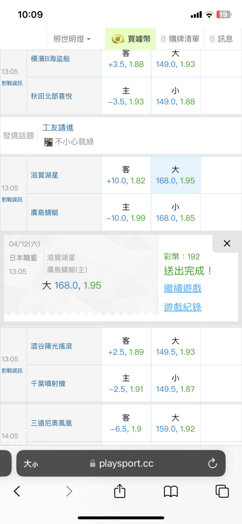Select 小 168.0 for 廣島蜻蜓
The image size is (242, 524).
pos(175,213)
